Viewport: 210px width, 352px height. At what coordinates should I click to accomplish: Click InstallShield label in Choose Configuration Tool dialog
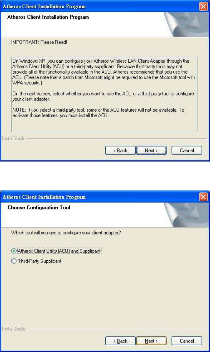click(x=14, y=329)
